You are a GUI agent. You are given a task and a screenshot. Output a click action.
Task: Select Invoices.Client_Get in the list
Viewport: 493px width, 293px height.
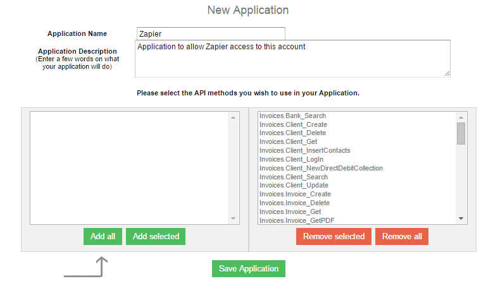click(289, 142)
